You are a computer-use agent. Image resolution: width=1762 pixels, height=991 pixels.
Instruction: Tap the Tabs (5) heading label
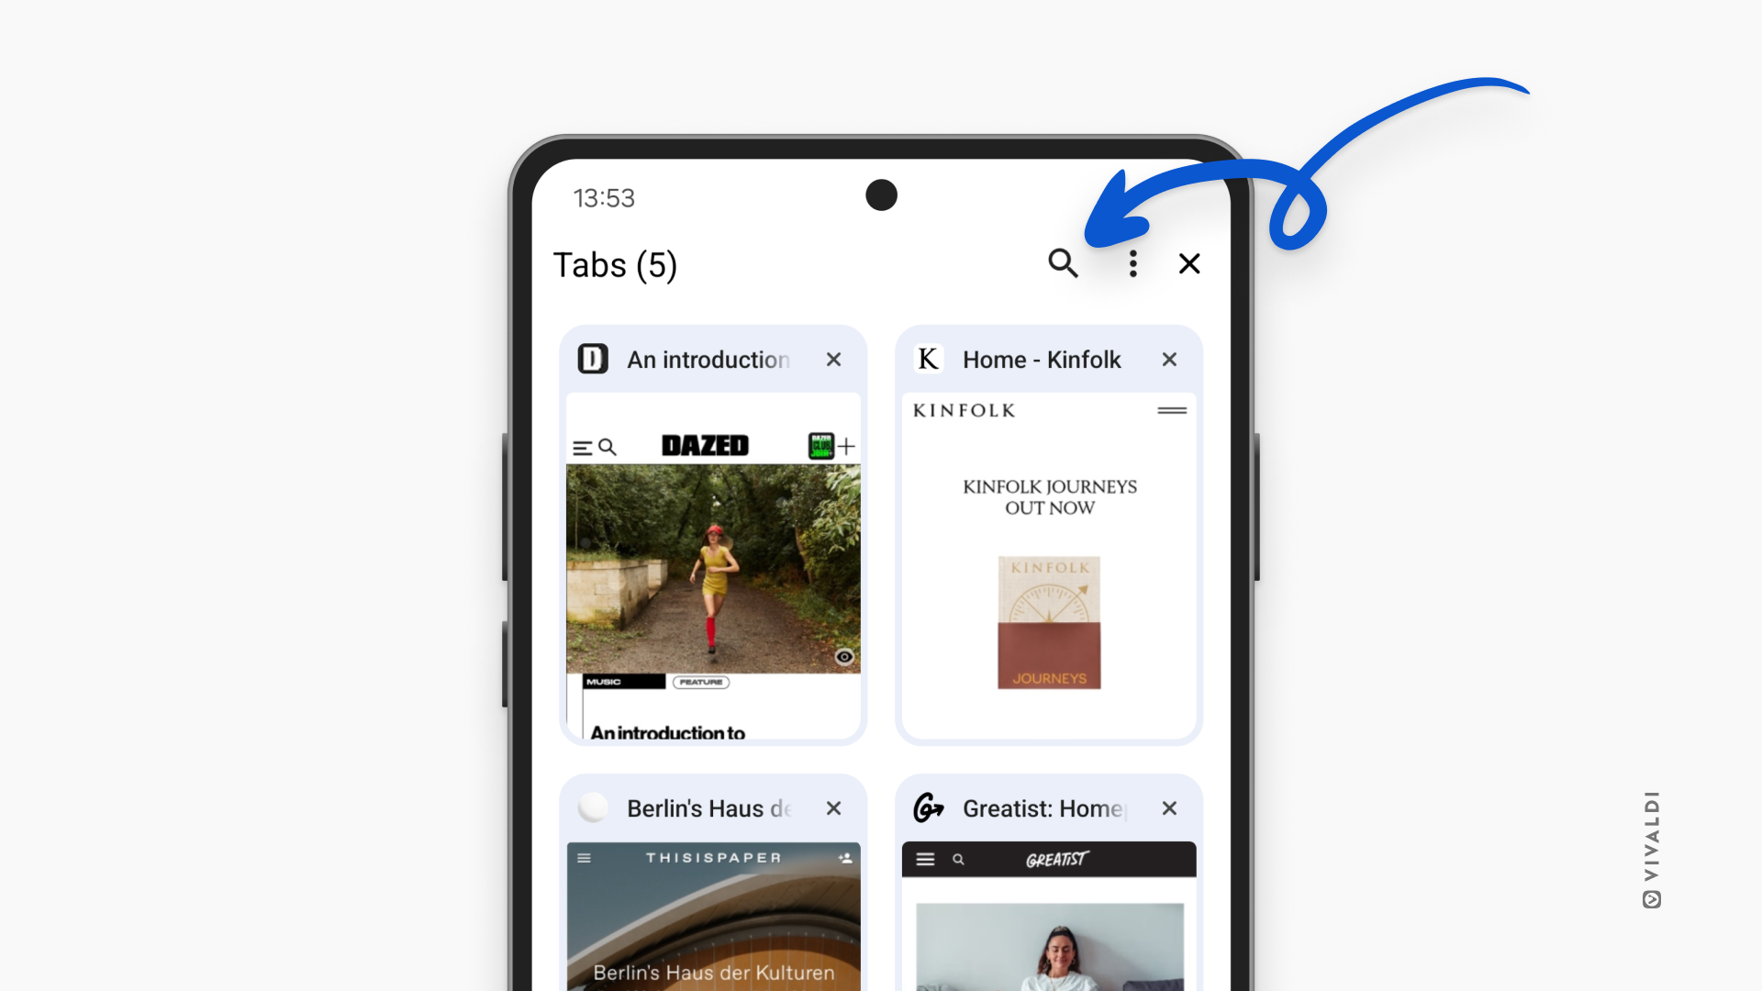[616, 263]
